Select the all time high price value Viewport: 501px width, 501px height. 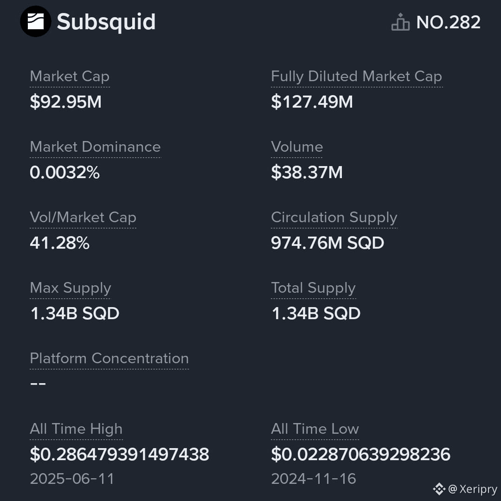pyautogui.click(x=120, y=454)
